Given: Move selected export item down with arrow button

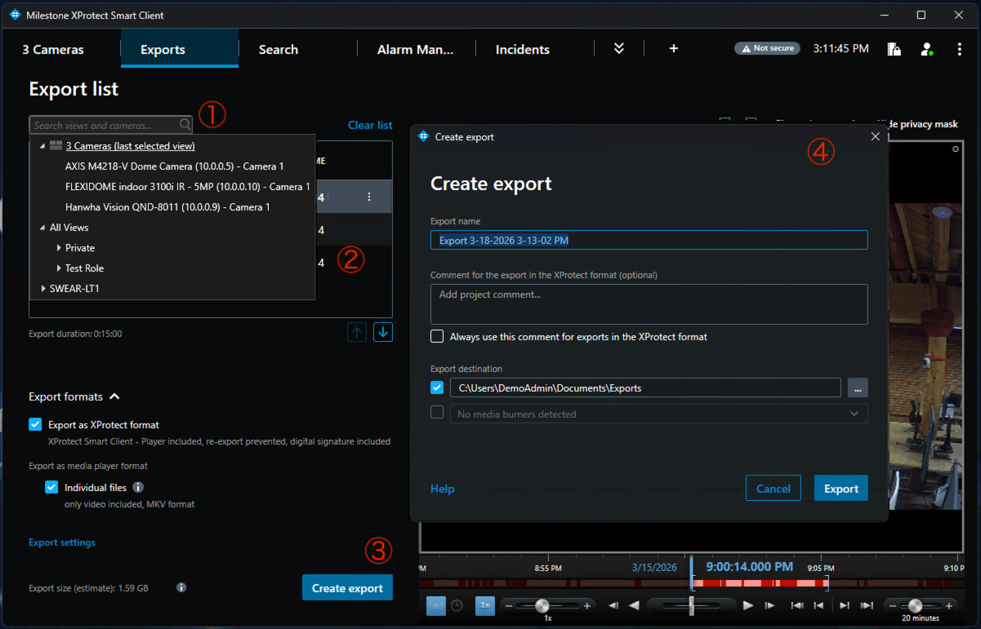Looking at the screenshot, I should pos(383,332).
